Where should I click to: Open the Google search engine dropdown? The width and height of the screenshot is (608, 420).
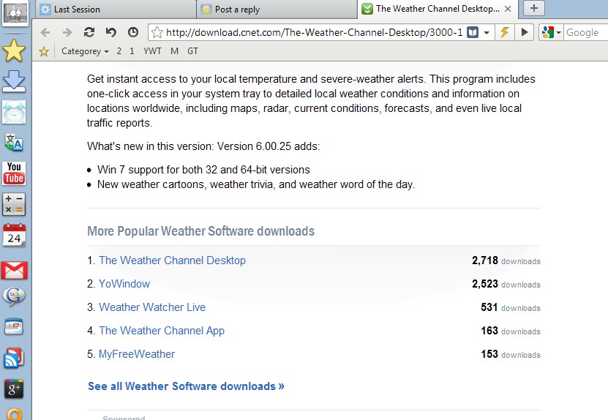tap(552, 32)
